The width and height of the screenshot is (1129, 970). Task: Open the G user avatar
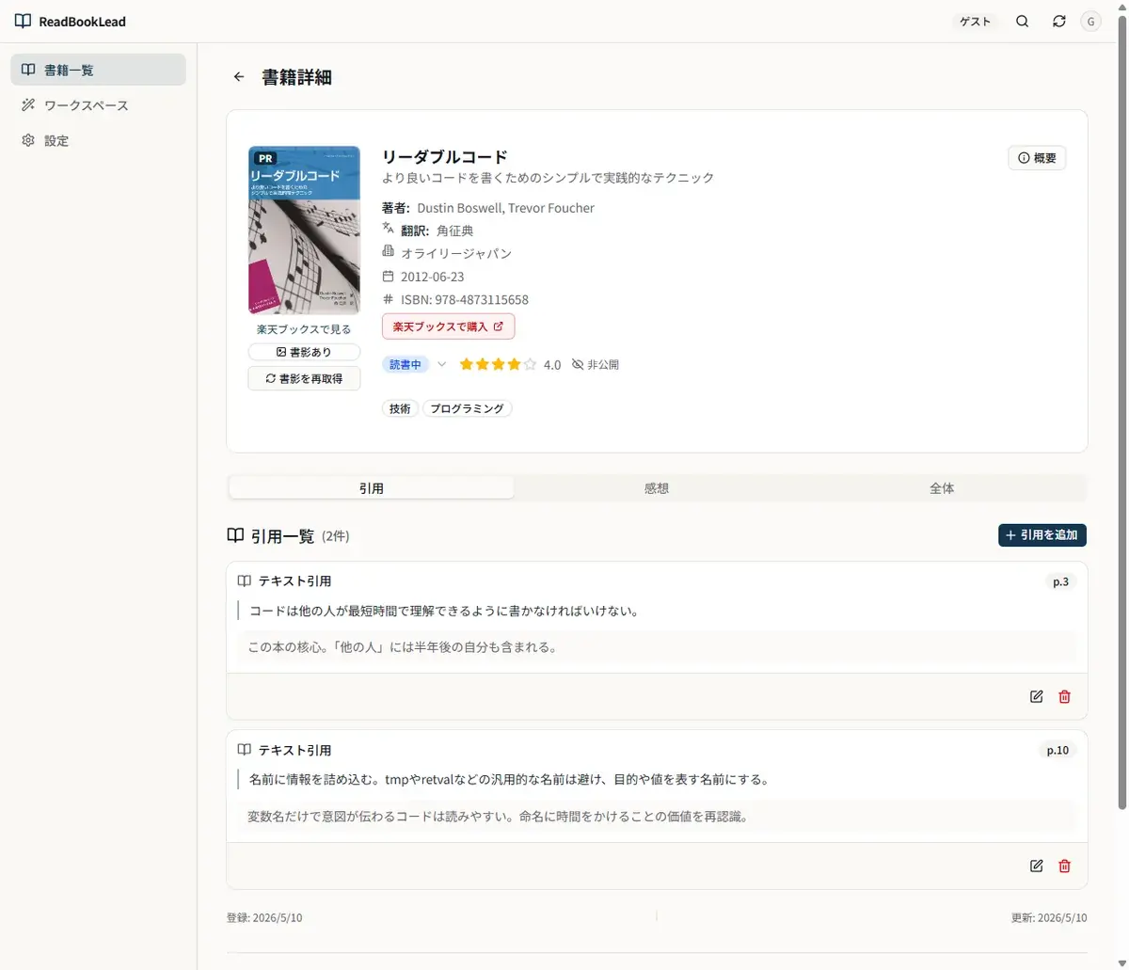click(1091, 22)
